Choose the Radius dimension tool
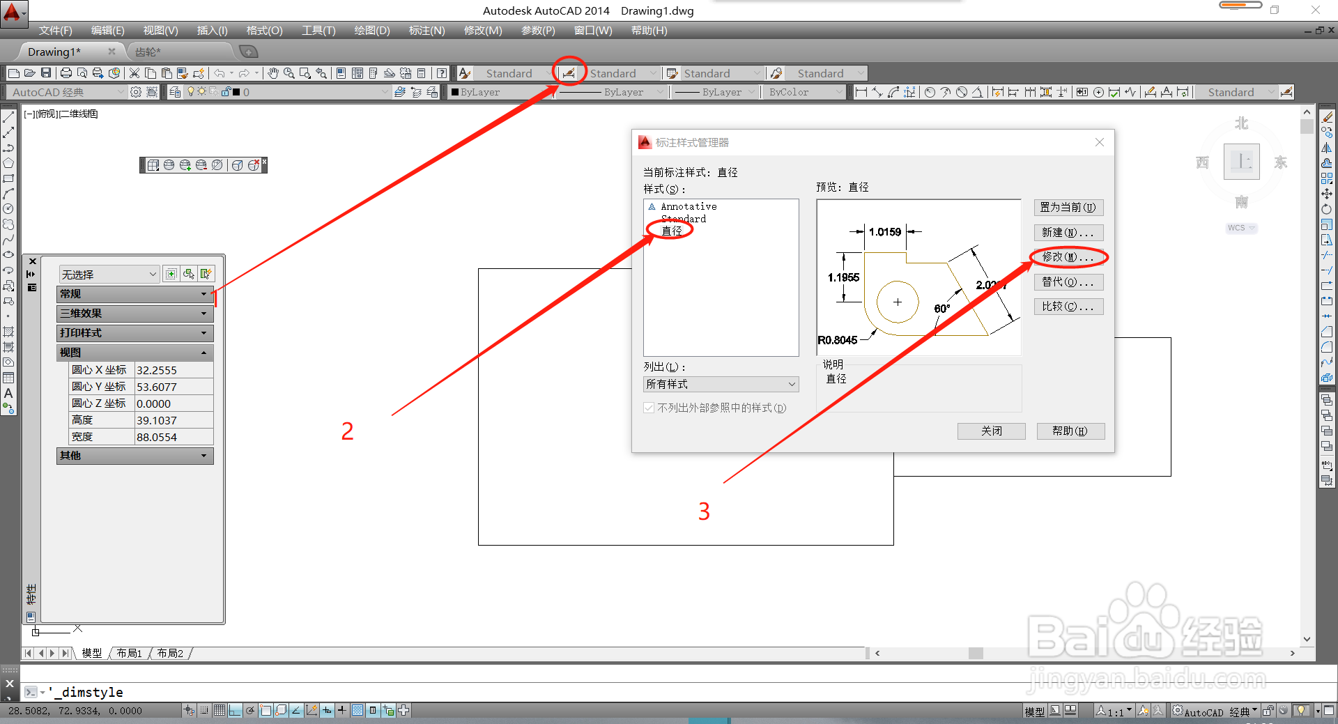This screenshot has height=724, width=1338. tap(930, 92)
